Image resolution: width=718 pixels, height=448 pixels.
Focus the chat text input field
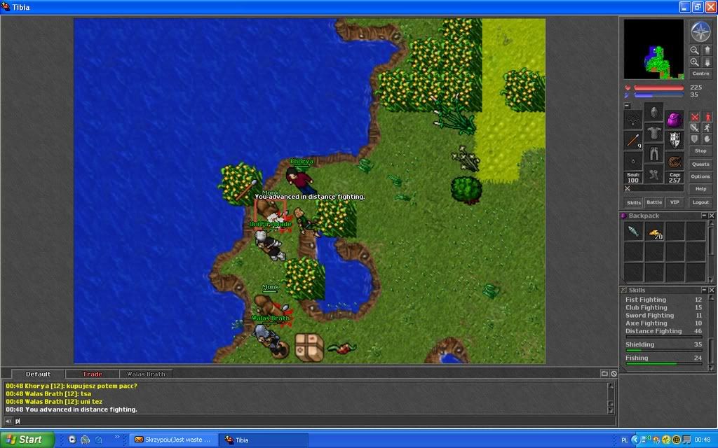315,421
